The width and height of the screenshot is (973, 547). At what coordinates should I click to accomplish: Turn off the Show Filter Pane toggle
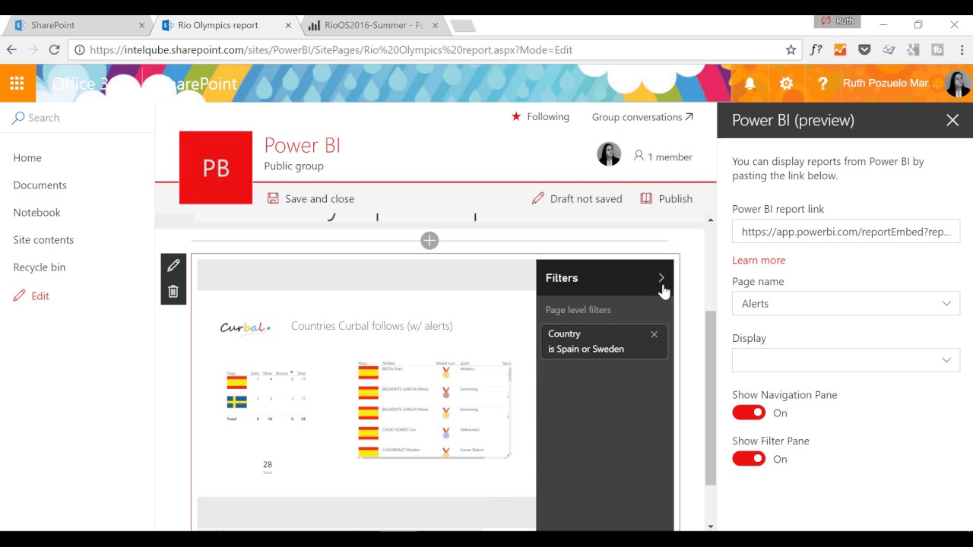click(x=749, y=458)
